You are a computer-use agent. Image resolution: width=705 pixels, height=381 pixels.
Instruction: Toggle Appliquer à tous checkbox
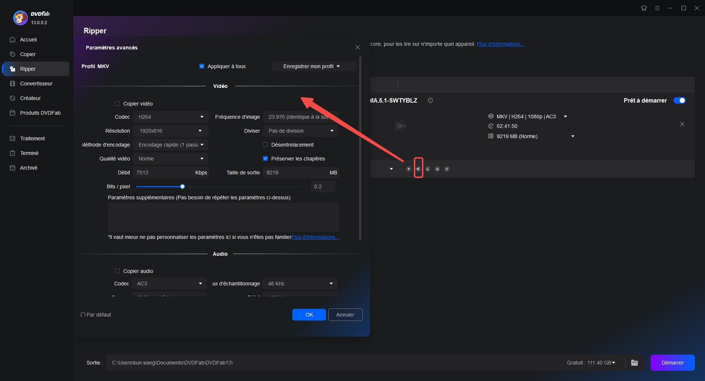[202, 66]
